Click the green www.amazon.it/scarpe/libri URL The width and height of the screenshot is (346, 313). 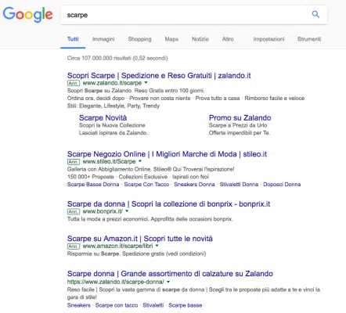coord(117,246)
